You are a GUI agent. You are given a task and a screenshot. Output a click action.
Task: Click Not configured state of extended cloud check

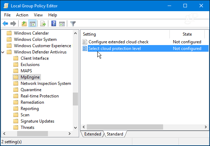pos(187,42)
